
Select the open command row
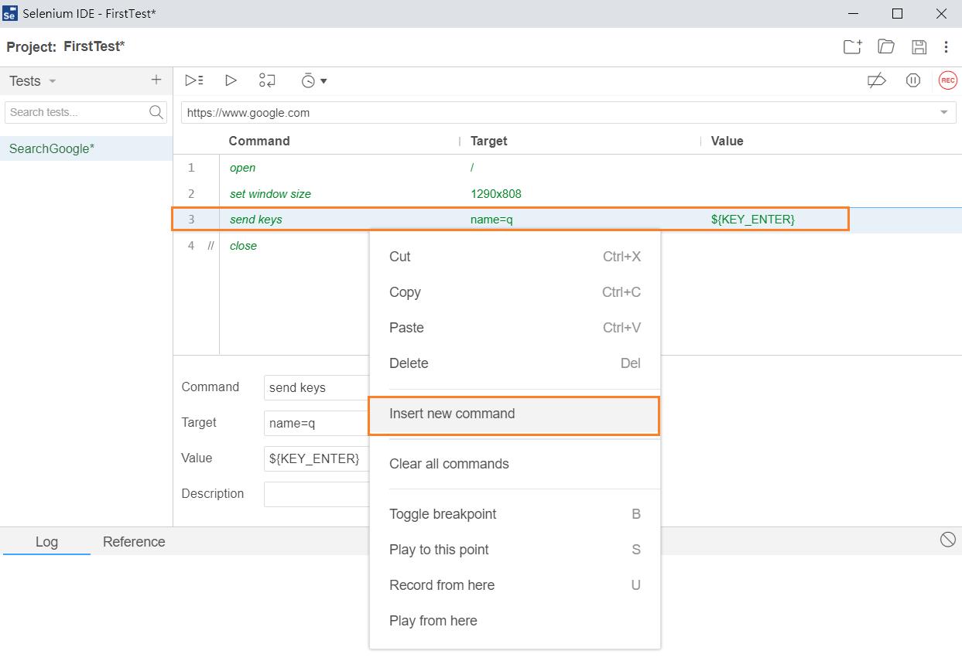(567, 168)
